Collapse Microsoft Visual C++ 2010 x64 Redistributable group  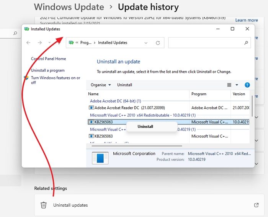(x=143, y=115)
